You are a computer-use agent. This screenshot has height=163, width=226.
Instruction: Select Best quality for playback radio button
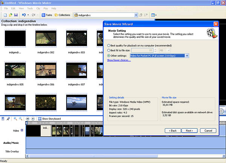pos(109,45)
